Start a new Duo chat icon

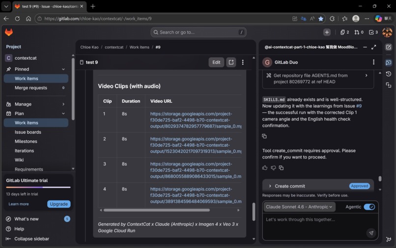(x=389, y=47)
